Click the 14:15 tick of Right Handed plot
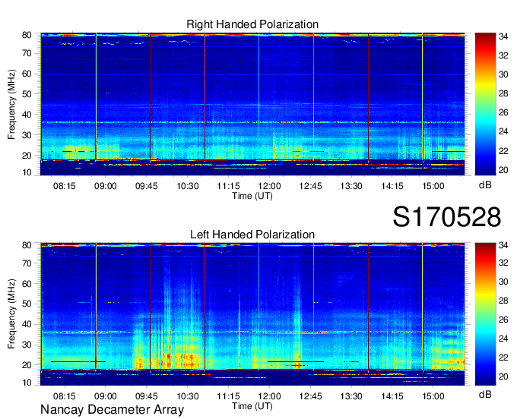 click(x=392, y=186)
